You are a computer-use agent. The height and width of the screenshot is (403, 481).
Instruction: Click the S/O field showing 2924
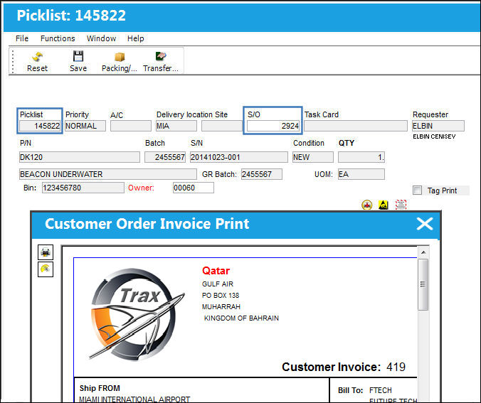273,126
